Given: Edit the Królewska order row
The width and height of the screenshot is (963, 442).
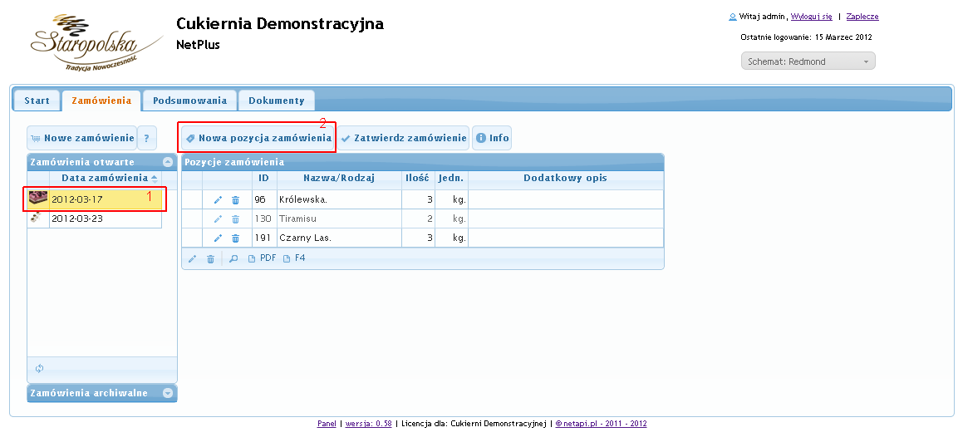Looking at the screenshot, I should click(x=218, y=200).
